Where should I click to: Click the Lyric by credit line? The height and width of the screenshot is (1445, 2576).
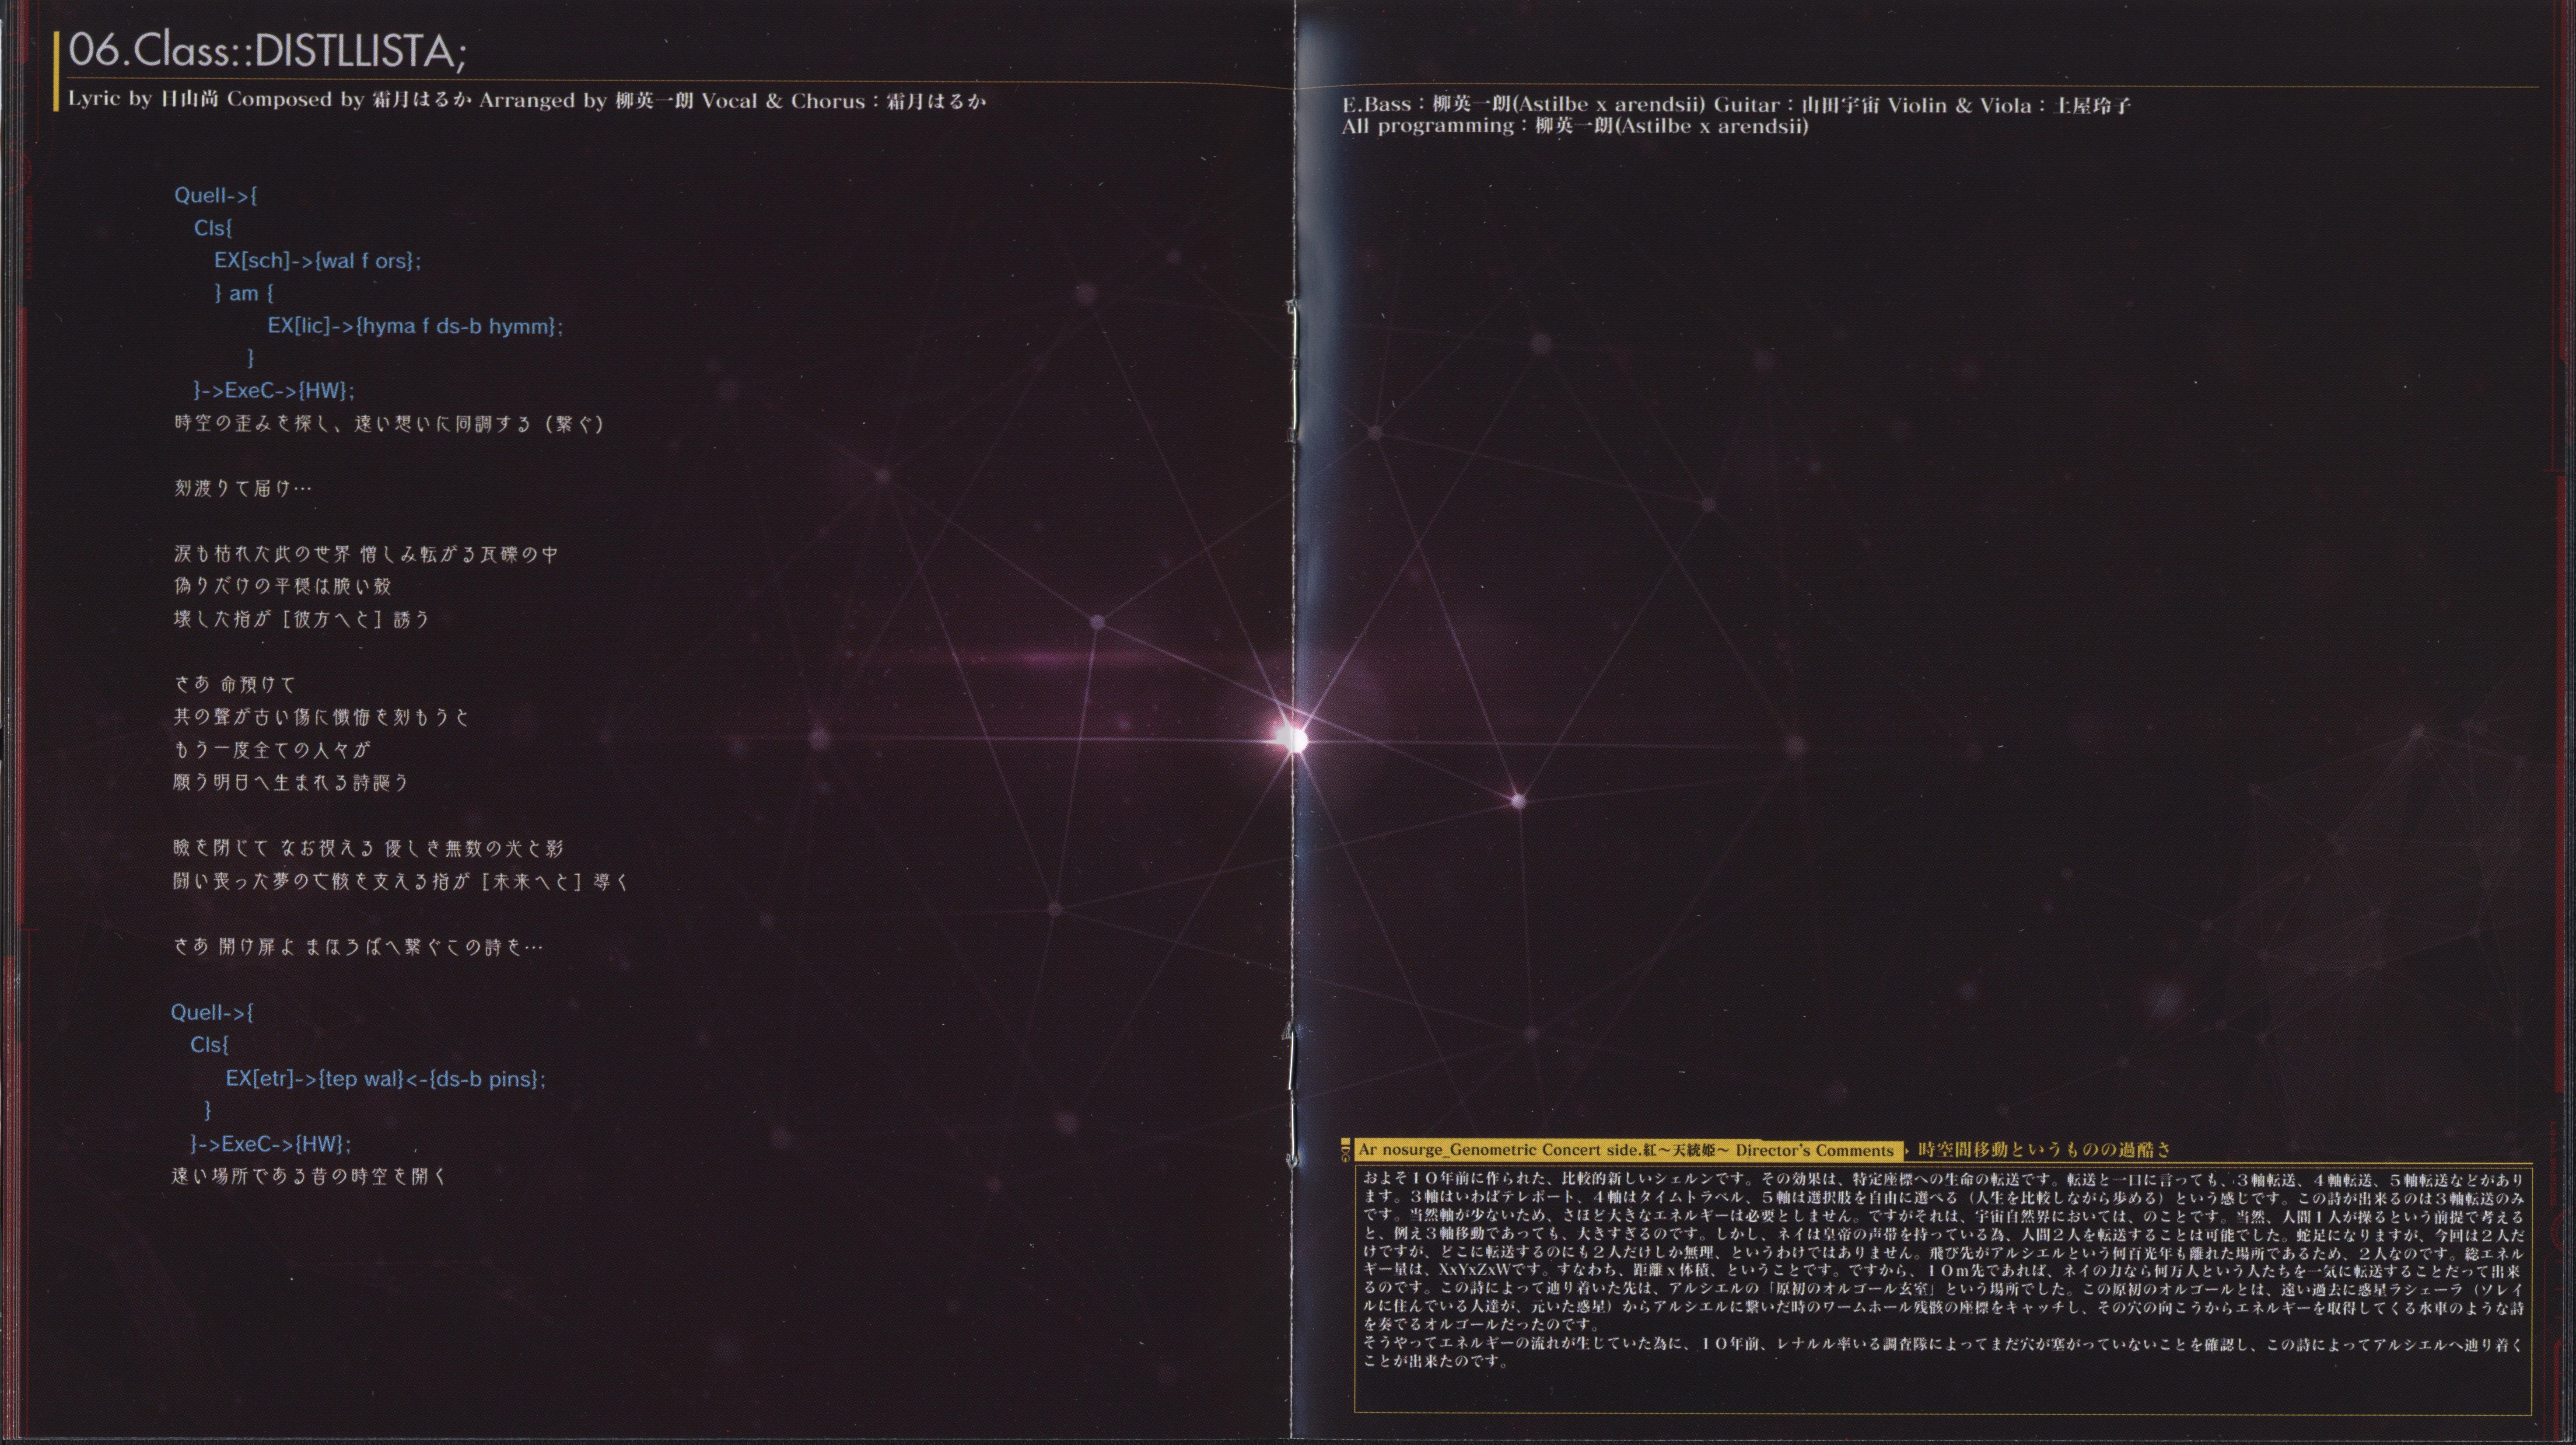[x=527, y=100]
